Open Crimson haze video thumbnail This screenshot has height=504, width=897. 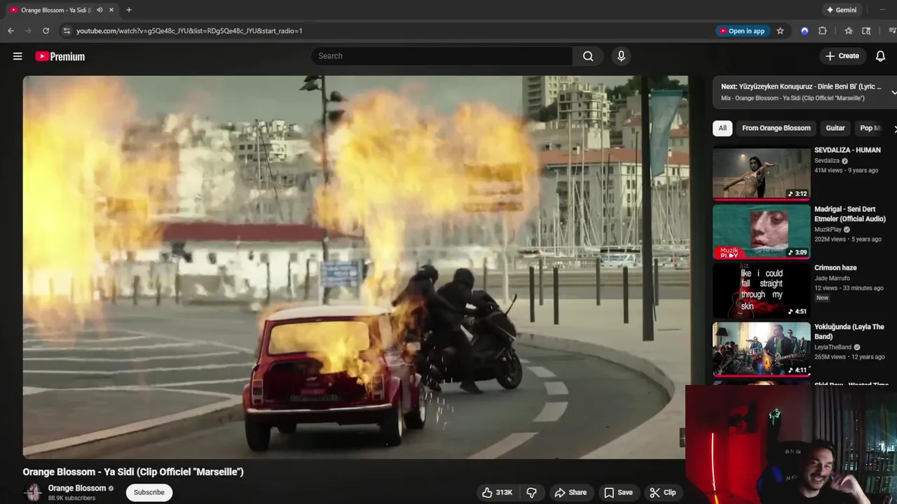coord(761,290)
